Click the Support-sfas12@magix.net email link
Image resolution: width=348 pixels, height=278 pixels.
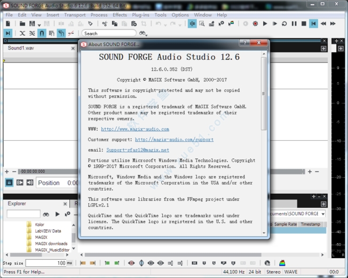click(x=138, y=150)
